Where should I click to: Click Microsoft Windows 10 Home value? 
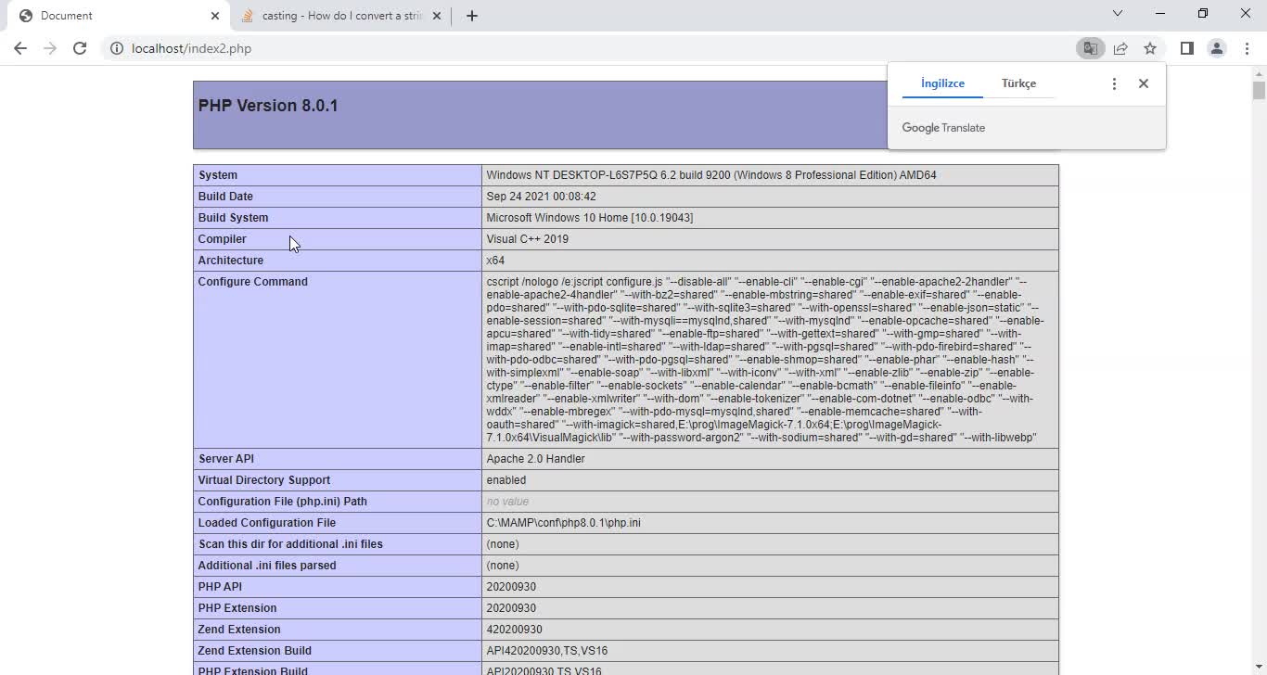589,218
